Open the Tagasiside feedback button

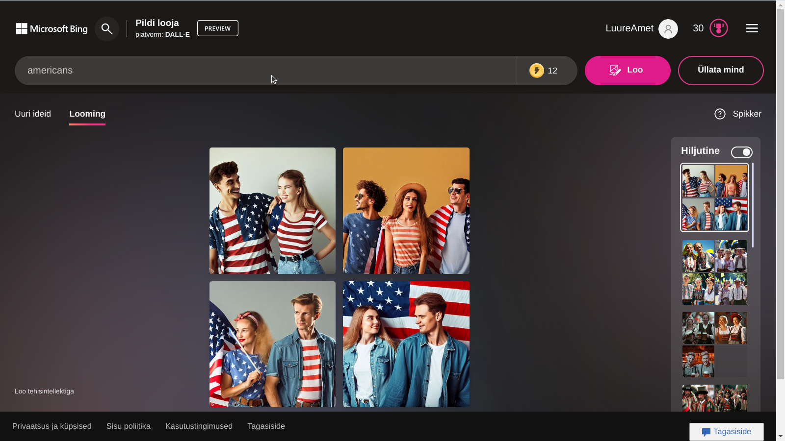tap(727, 432)
